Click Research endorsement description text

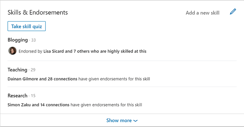coord(106,105)
